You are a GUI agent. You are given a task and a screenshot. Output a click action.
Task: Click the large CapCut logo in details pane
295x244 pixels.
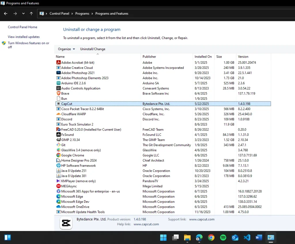[66, 223]
